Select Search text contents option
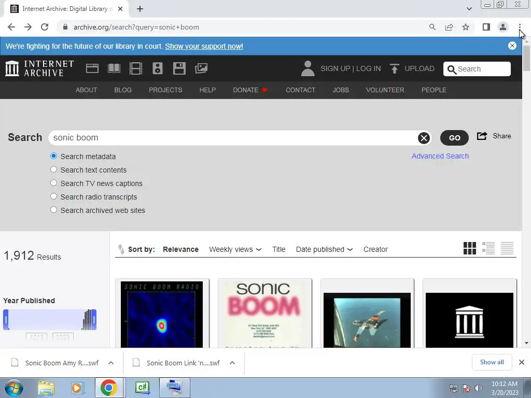Image resolution: width=531 pixels, height=398 pixels. tap(53, 169)
